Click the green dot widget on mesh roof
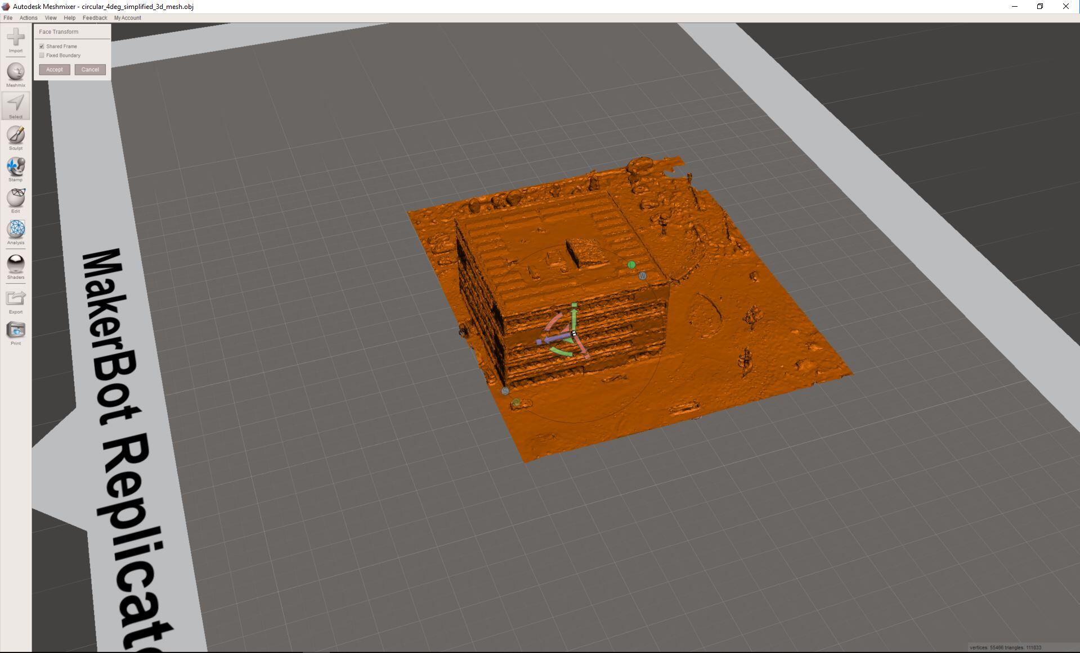Image resolution: width=1080 pixels, height=653 pixels. tap(631, 265)
